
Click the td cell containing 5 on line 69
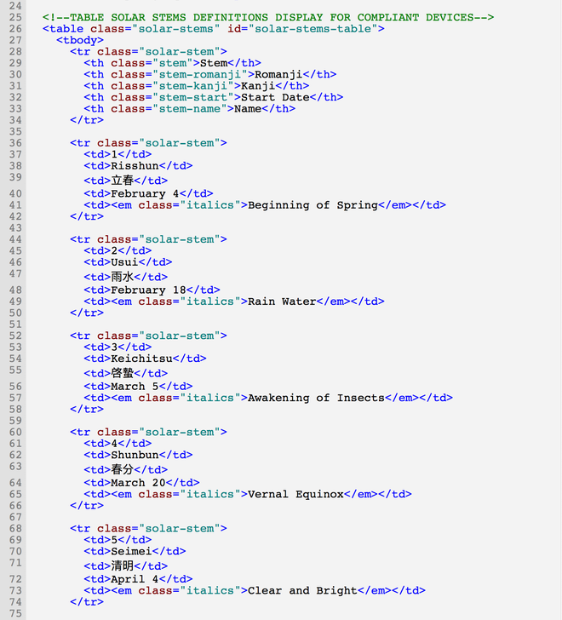[x=118, y=540]
